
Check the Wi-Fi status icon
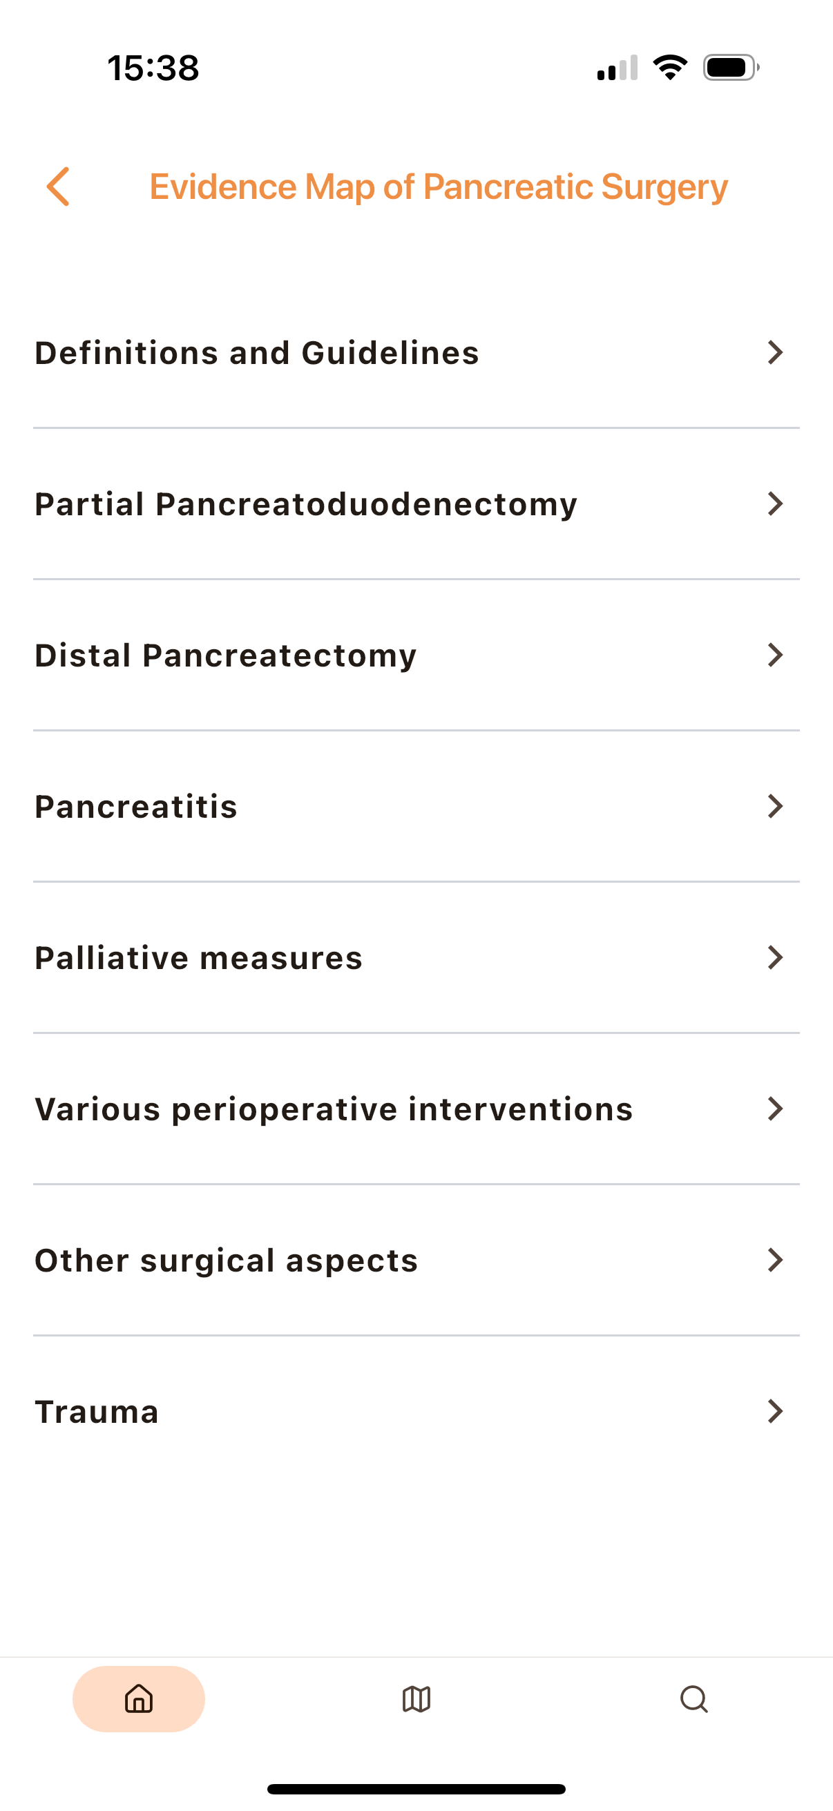coord(670,68)
